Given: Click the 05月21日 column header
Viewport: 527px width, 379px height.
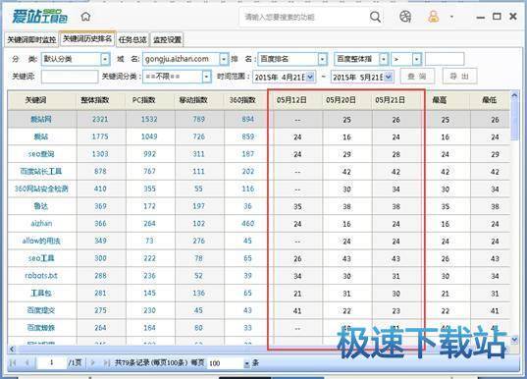Looking at the screenshot, I should coord(391,100).
